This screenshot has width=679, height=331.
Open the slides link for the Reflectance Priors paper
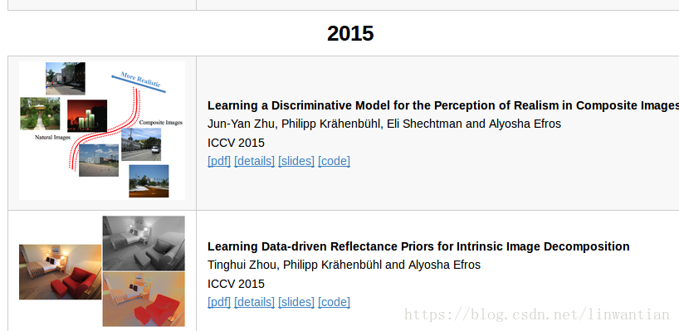(x=296, y=302)
